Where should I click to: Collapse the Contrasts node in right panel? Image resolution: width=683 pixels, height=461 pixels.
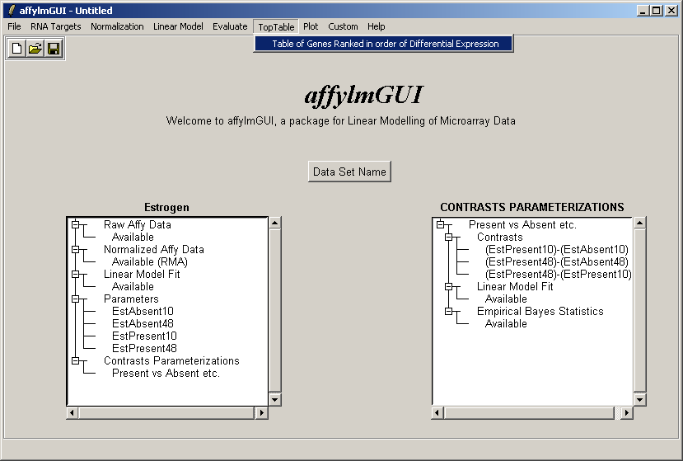click(x=448, y=237)
